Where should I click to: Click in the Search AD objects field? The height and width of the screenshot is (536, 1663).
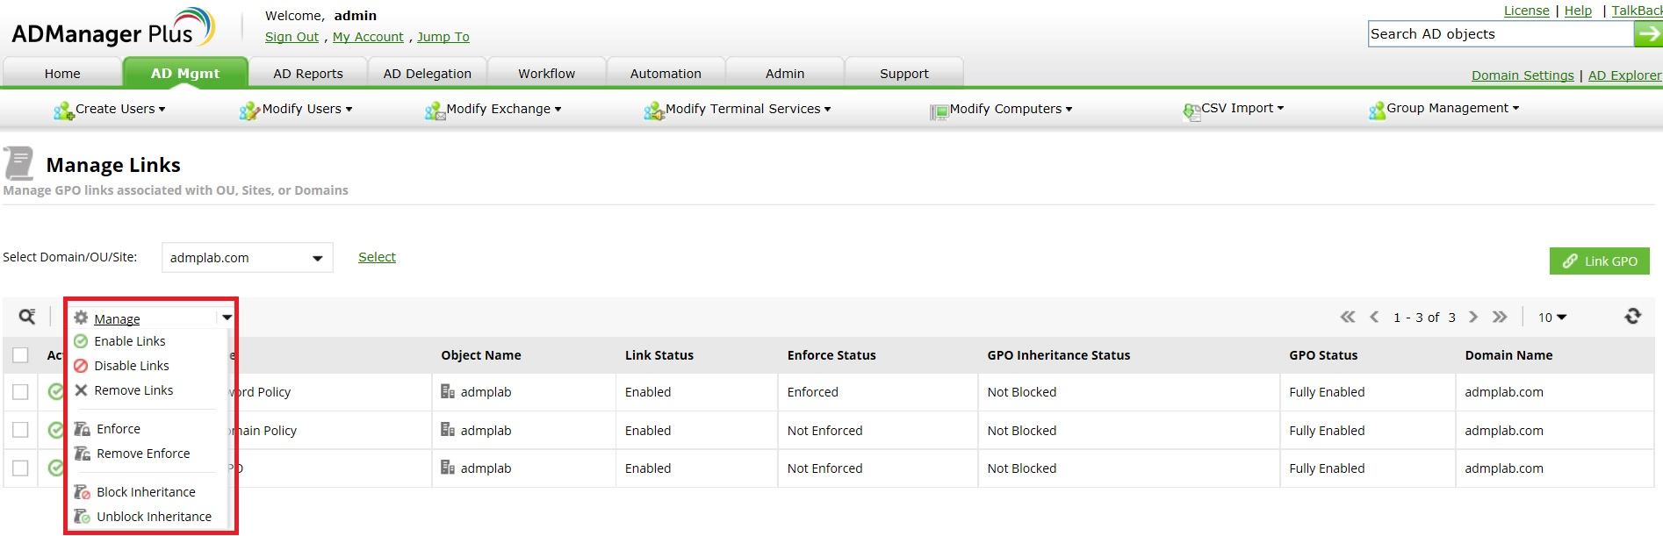[1500, 34]
